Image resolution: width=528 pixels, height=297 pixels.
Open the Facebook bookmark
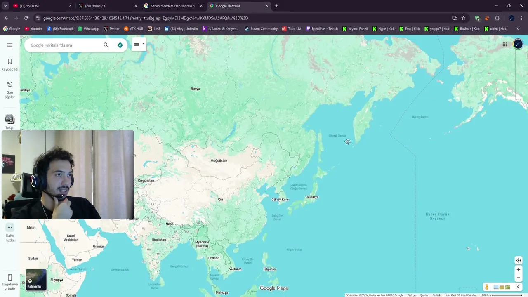60,29
